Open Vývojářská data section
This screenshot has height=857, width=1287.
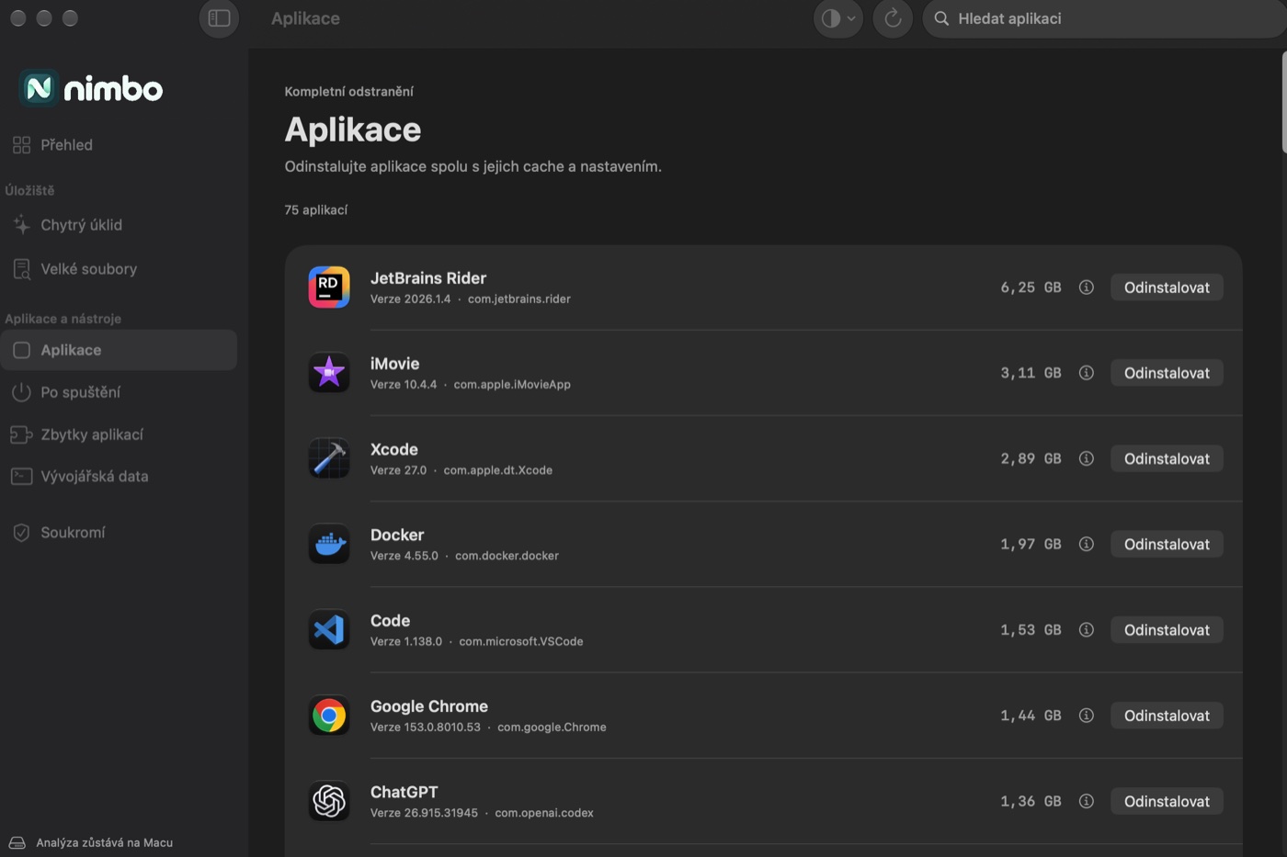pyautogui.click(x=119, y=477)
